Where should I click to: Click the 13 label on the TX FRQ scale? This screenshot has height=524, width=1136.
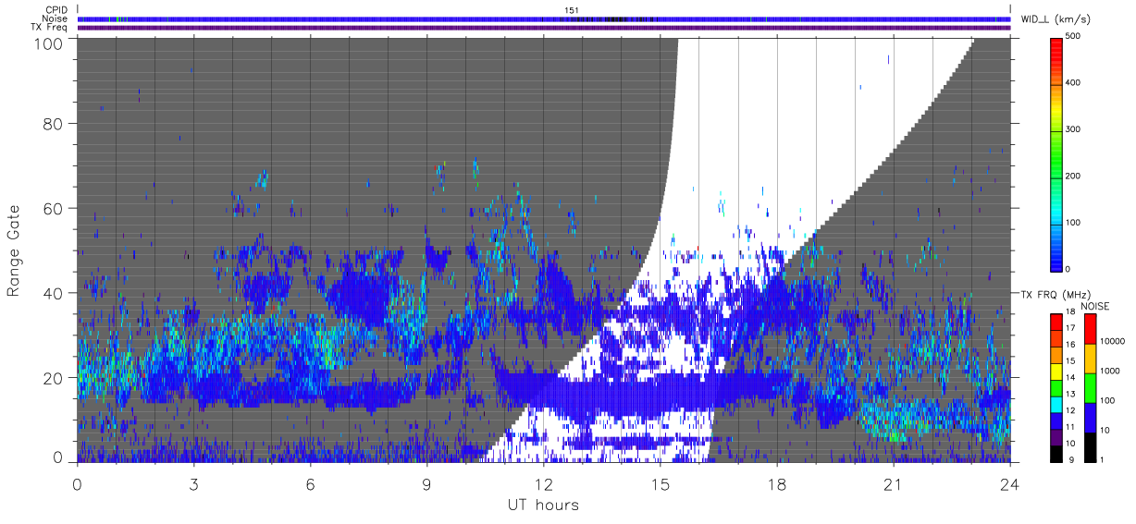1069,394
